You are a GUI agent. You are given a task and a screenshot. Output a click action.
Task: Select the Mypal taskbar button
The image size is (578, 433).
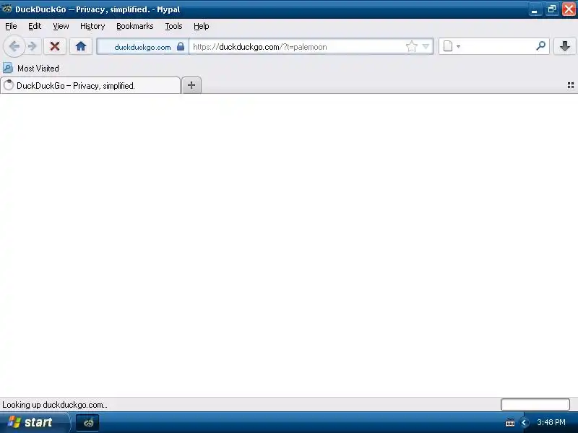[x=87, y=422]
